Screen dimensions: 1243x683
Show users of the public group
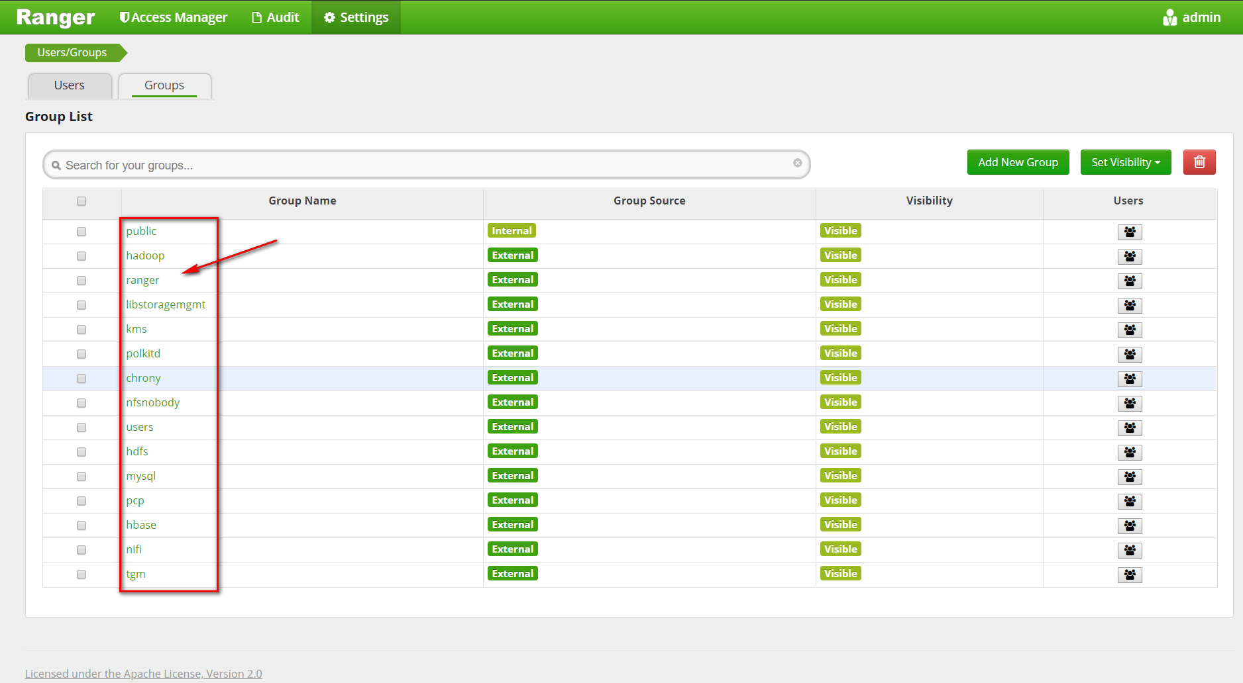1130,232
